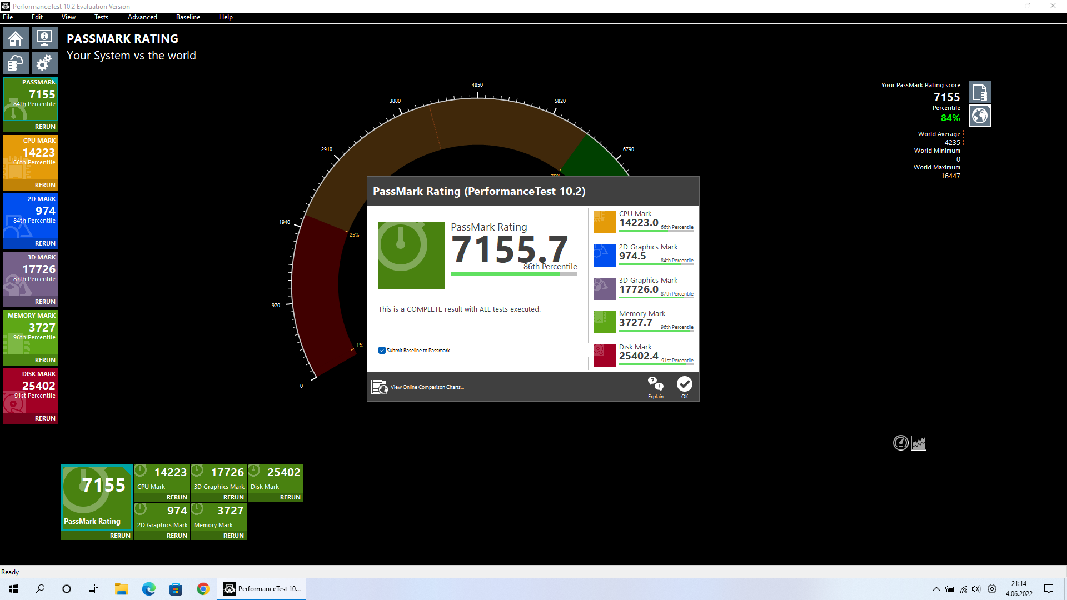Screen dimensions: 1067x600
Task: Open Chrome from the taskbar
Action: pyautogui.click(x=203, y=589)
